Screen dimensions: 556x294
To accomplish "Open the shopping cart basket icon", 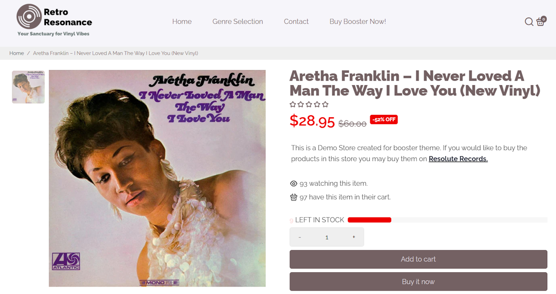I will click(x=541, y=21).
